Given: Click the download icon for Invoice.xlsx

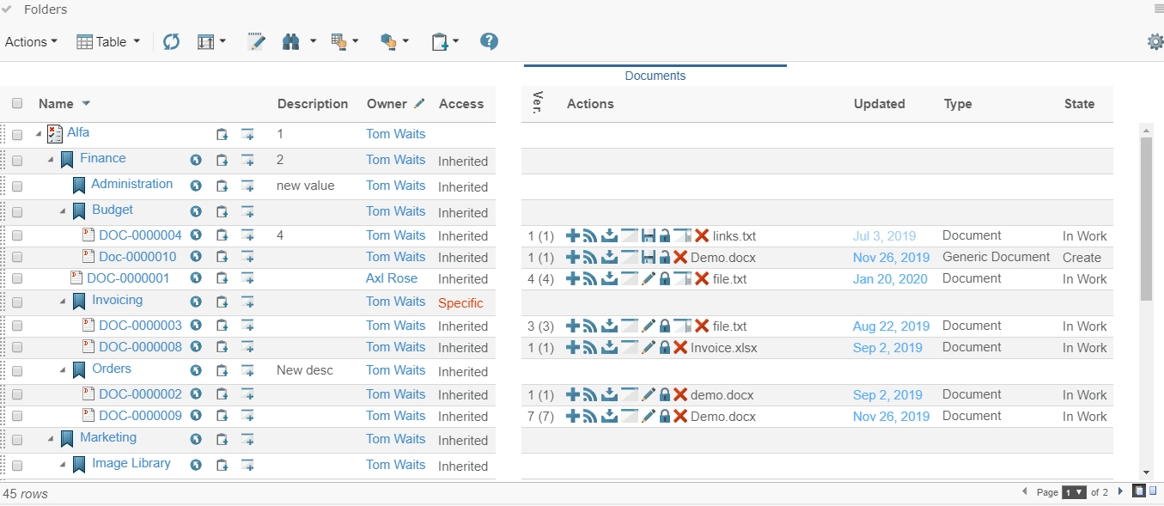Looking at the screenshot, I should [x=609, y=347].
